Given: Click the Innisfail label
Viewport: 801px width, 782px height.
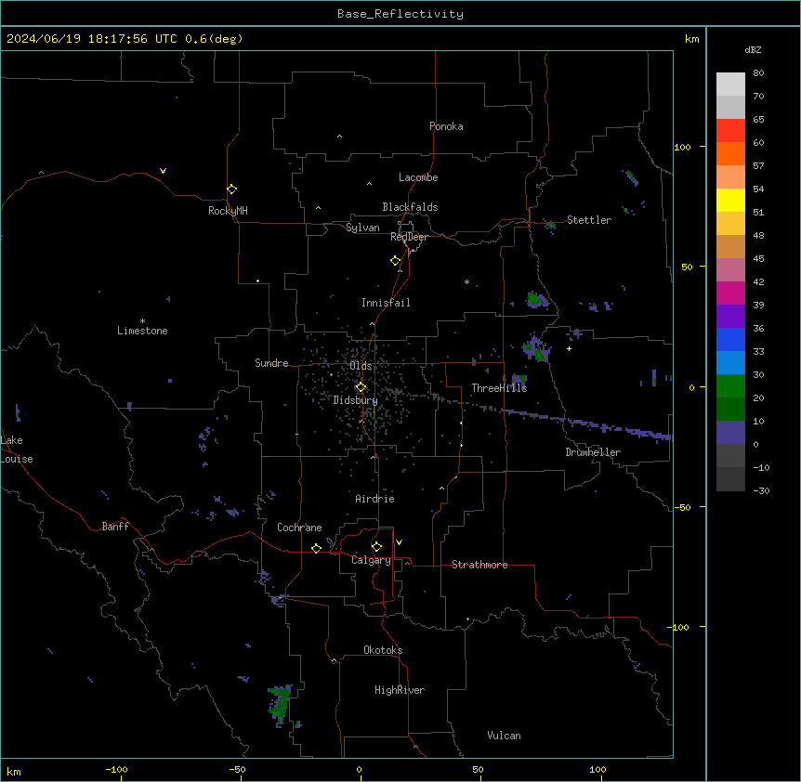Looking at the screenshot, I should coord(386,303).
